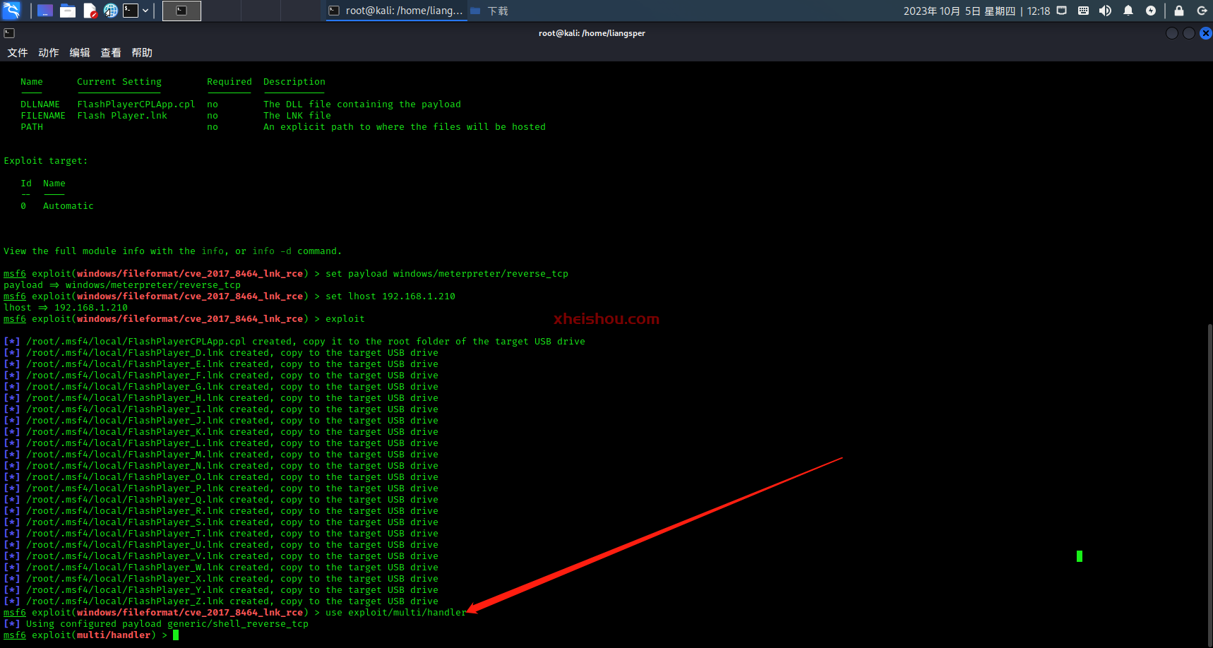Viewport: 1213px width, 648px height.
Task: Click the log out icon in panel
Action: pyautogui.click(x=1202, y=11)
